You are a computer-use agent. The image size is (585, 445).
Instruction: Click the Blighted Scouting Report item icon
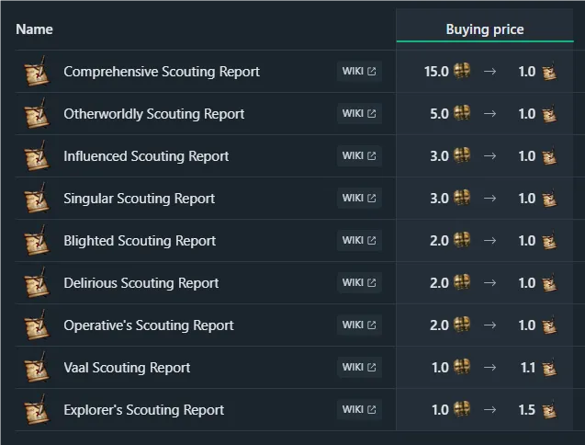(37, 240)
